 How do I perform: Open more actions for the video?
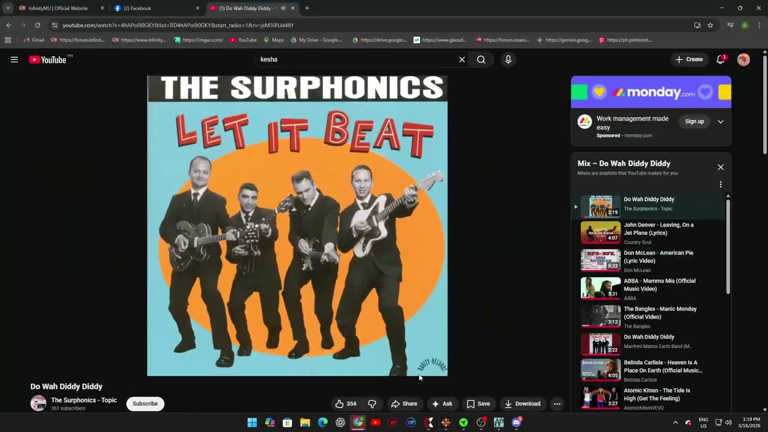pos(557,404)
